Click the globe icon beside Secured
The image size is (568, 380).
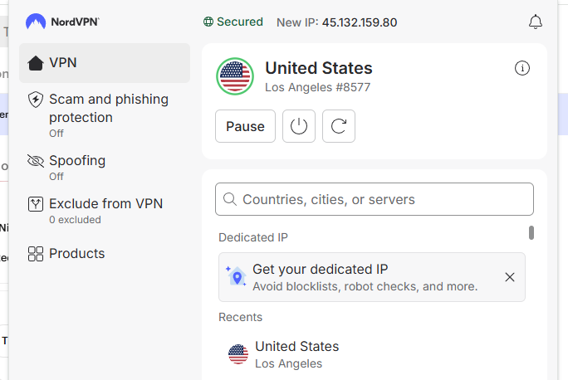[208, 22]
